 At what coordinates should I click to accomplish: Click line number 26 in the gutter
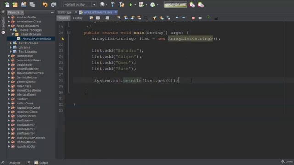pyautogui.click(x=61, y=69)
